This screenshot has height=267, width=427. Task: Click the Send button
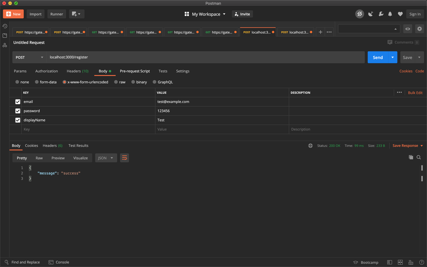(378, 57)
